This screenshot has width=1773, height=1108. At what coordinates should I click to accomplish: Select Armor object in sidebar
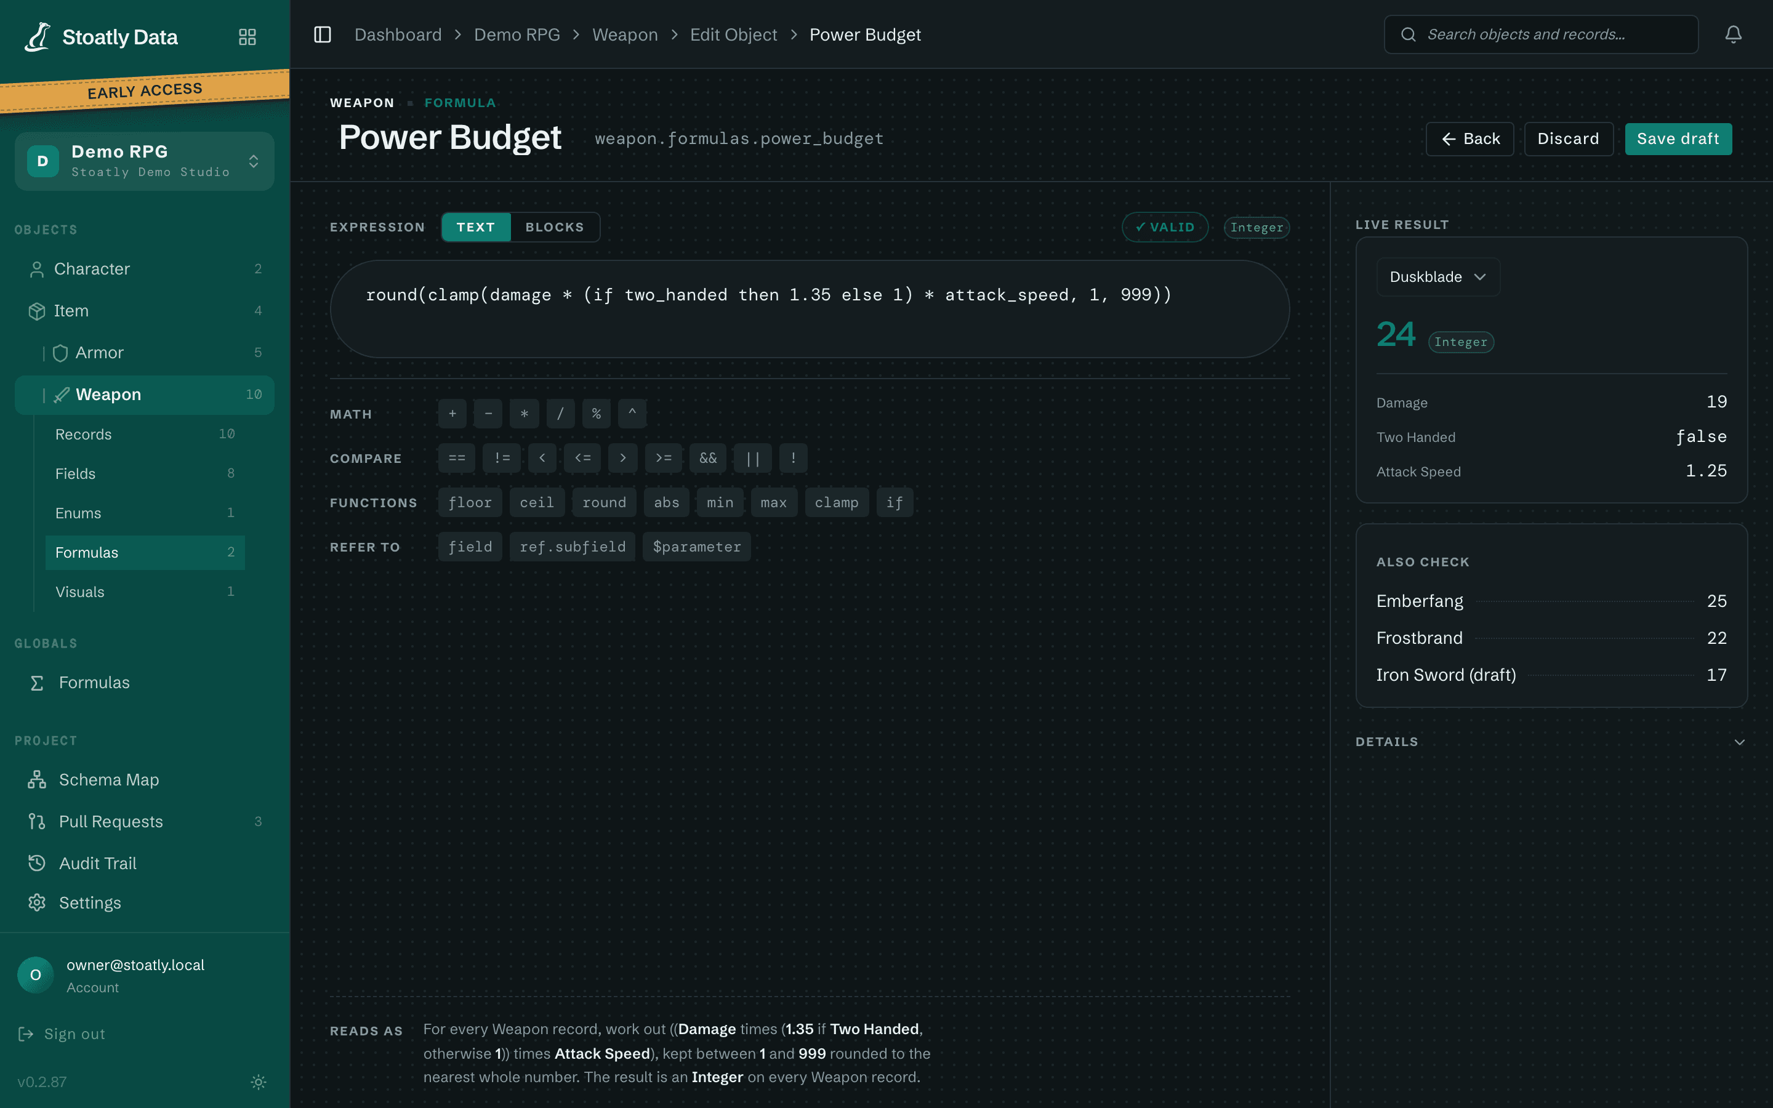click(144, 353)
